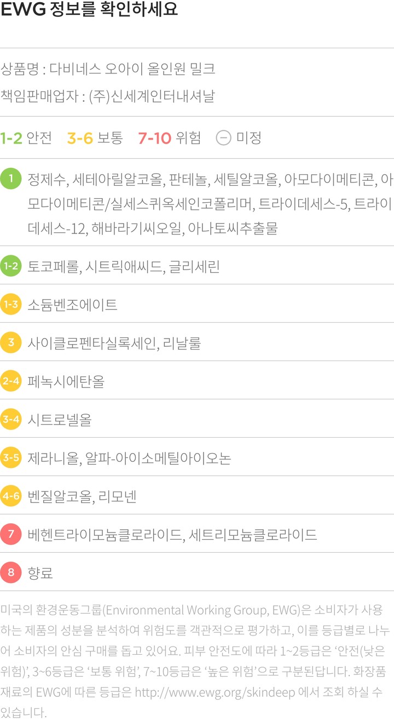Click the yellow 2-4 grade badge
The image size is (394, 721).
click(x=11, y=381)
